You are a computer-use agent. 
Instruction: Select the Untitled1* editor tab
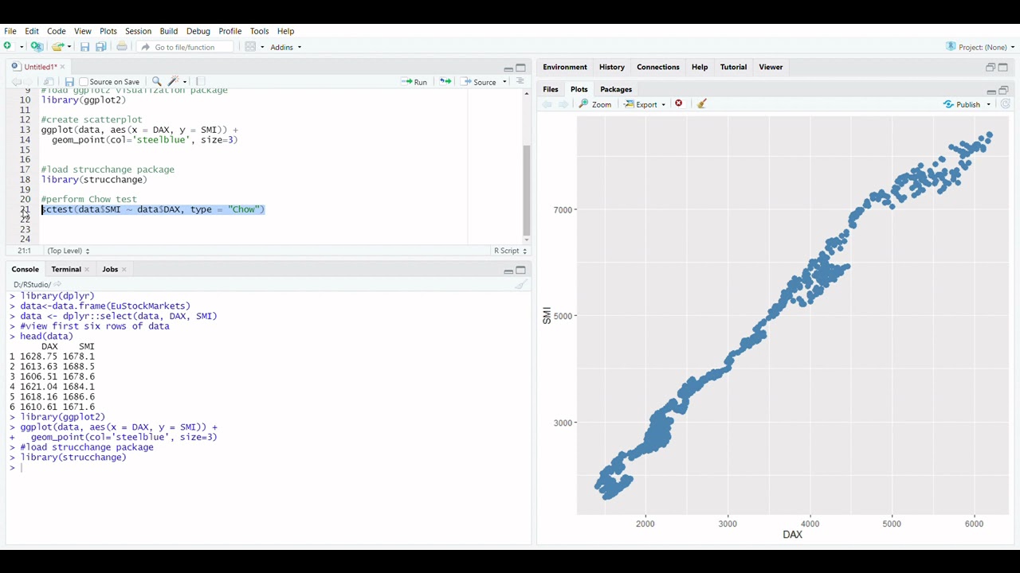coord(38,67)
